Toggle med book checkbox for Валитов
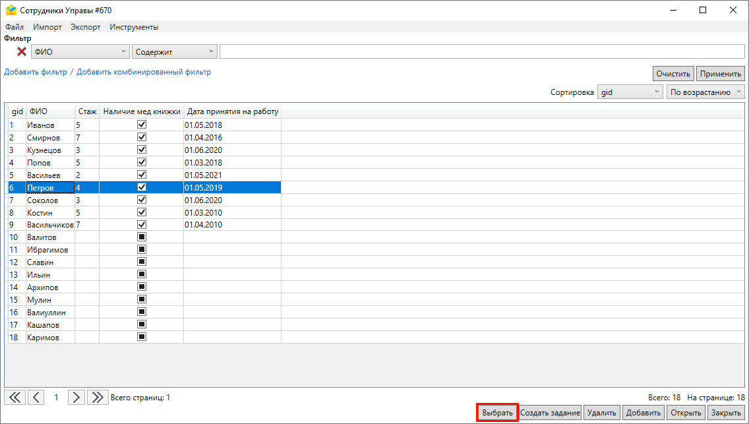The height and width of the screenshot is (424, 749). [x=141, y=237]
